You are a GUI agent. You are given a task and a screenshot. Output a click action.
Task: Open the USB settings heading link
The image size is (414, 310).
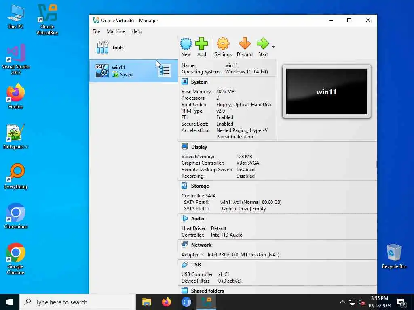[196, 265]
